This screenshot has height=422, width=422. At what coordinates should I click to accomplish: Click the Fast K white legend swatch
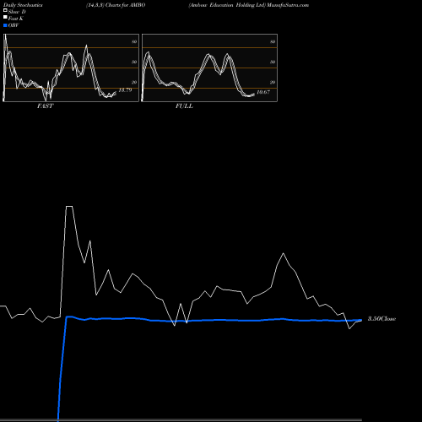point(5,17)
